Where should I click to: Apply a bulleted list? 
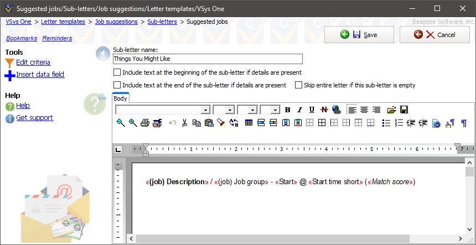386,123
